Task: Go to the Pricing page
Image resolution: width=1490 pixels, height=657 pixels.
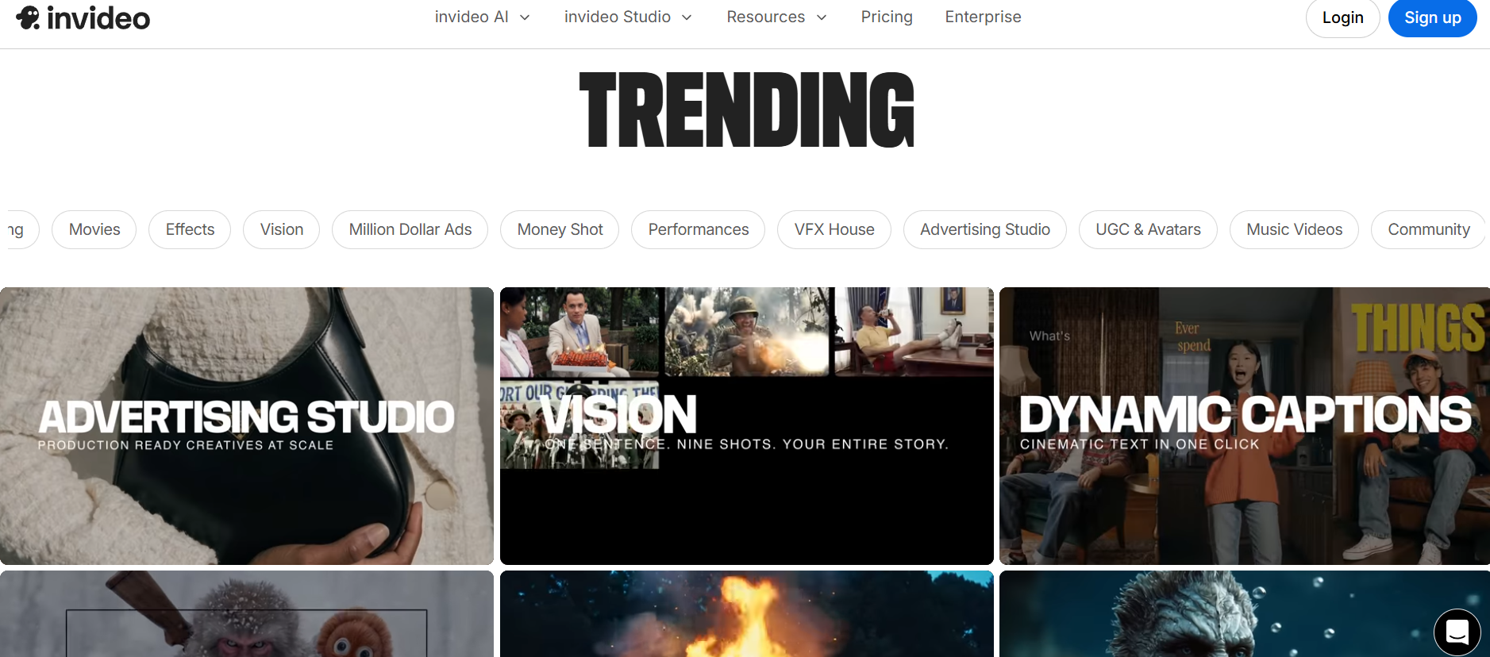Action: pyautogui.click(x=887, y=17)
